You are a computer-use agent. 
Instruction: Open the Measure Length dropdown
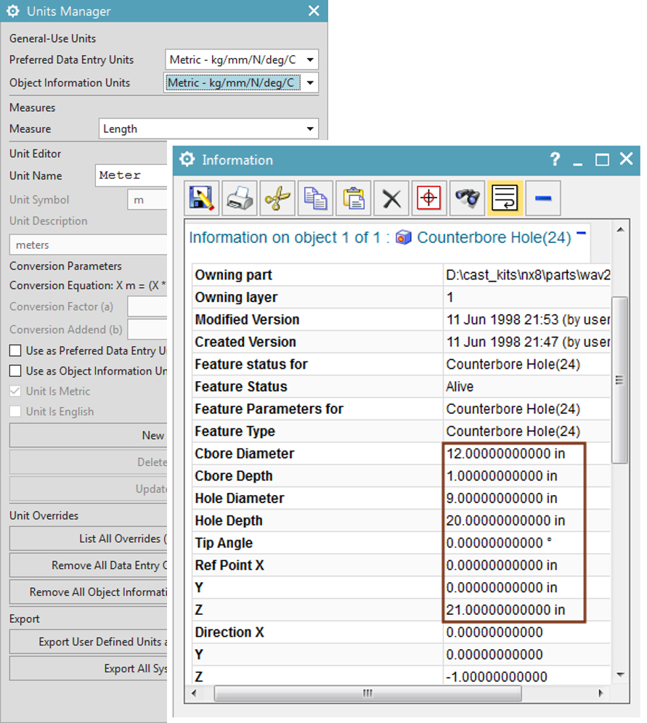point(208,128)
